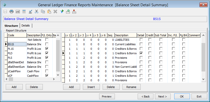Toggle P/L Only for PL1S row
Screen dimensions: 210x102
(x=47, y=49)
